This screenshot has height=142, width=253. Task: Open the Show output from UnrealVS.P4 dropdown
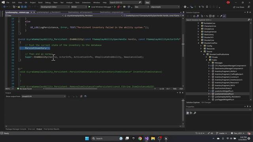pos(43,96)
